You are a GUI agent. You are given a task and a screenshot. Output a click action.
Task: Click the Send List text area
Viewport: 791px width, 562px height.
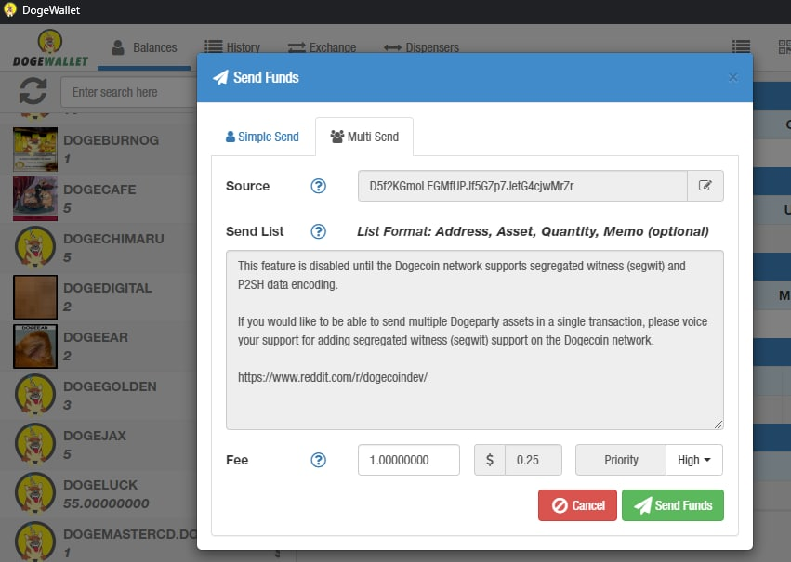475,340
